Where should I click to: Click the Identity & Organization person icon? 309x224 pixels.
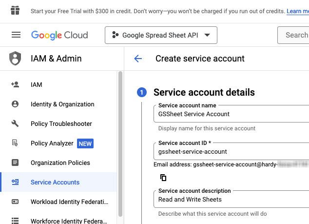tap(15, 104)
